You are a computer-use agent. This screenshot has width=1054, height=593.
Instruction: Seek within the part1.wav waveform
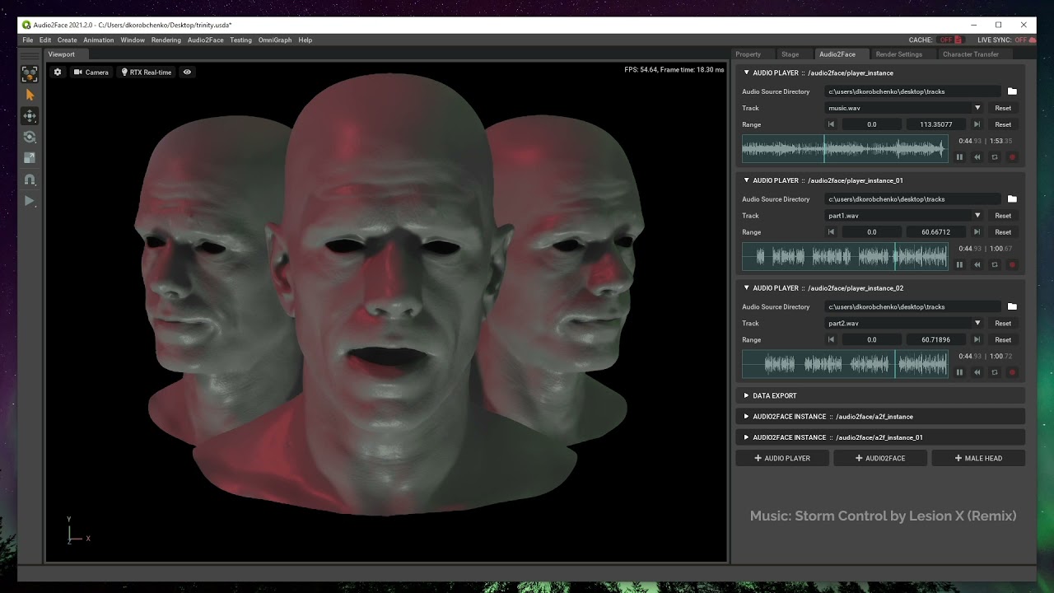click(x=845, y=257)
